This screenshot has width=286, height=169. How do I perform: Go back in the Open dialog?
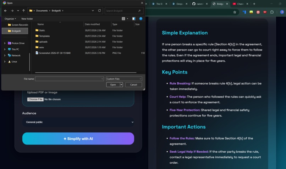[5, 11]
